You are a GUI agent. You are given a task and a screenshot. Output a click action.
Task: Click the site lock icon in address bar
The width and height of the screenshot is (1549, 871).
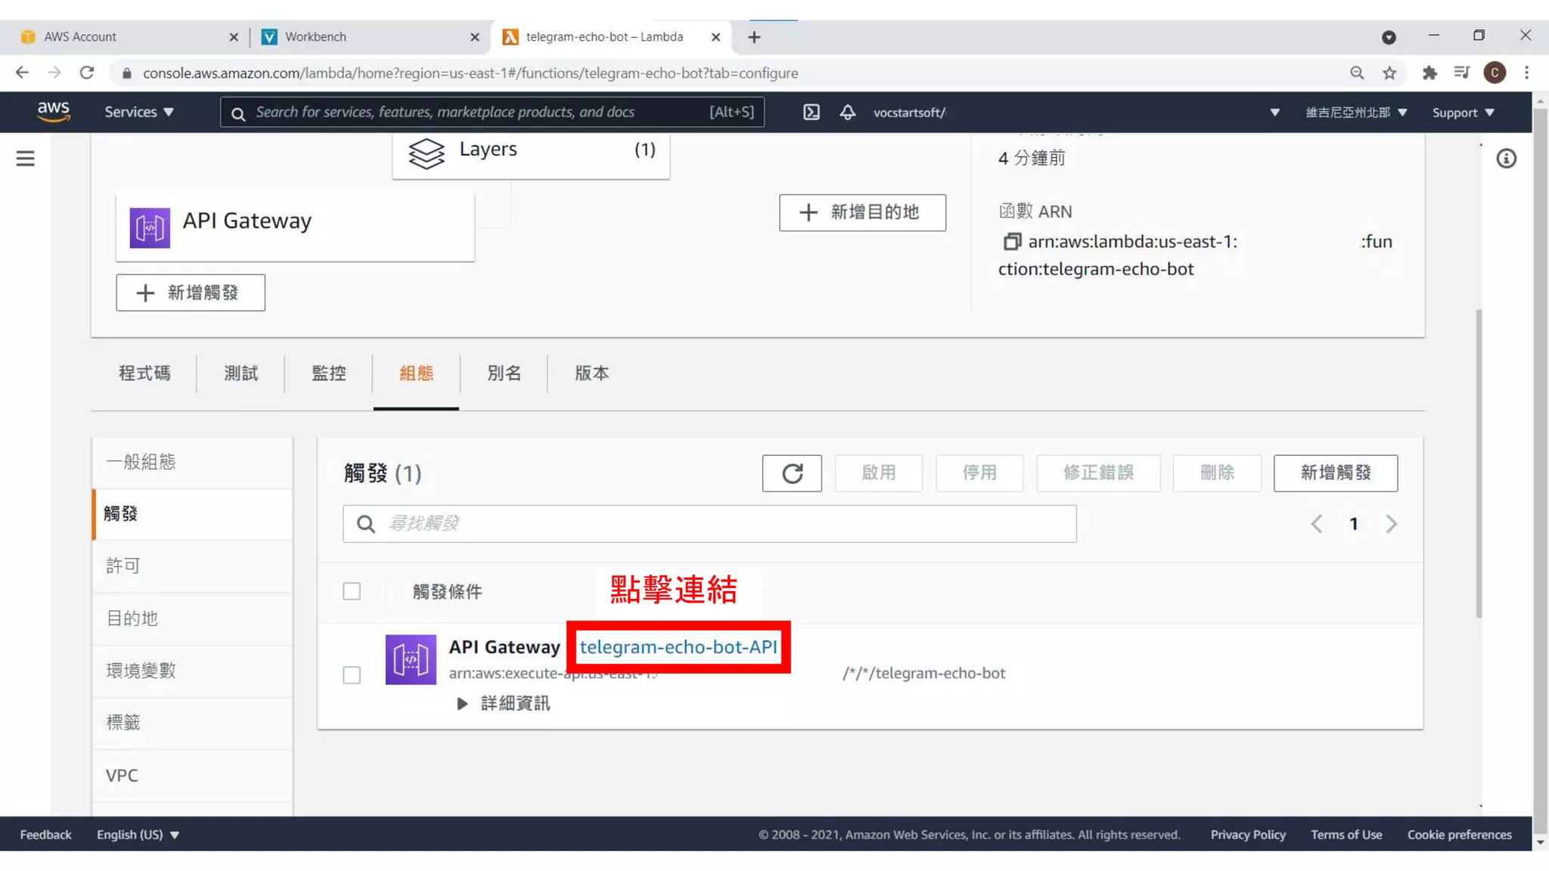[x=127, y=73]
